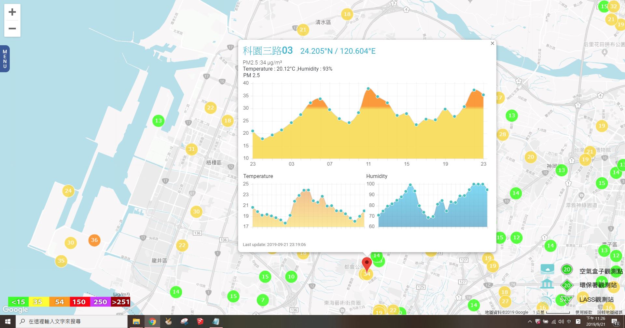Select the orange 36 sensor marker
This screenshot has height=328, width=625.
(94, 240)
